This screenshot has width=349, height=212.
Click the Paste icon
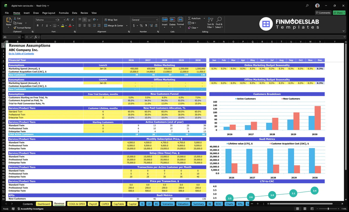coord(8,20)
